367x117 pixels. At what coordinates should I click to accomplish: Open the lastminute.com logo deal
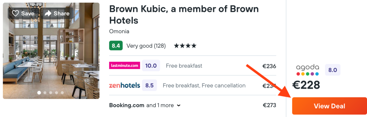click(x=124, y=66)
